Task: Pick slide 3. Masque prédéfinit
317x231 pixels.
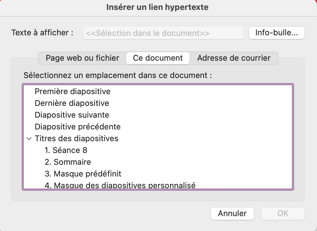Action: coord(158,174)
